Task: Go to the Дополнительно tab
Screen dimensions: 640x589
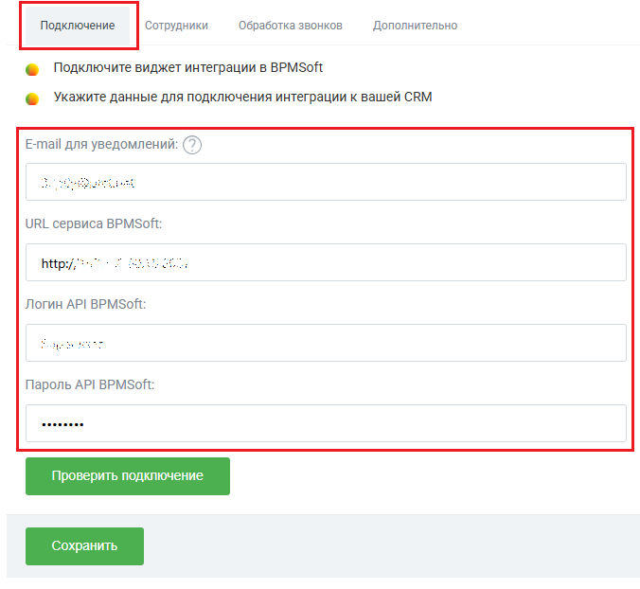Action: pos(415,26)
